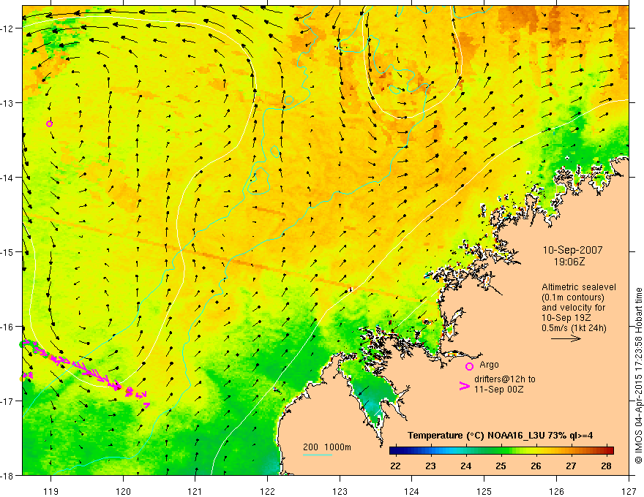The height and width of the screenshot is (497, 644).
Task: Click color bar tick label 22
Action: point(395,466)
